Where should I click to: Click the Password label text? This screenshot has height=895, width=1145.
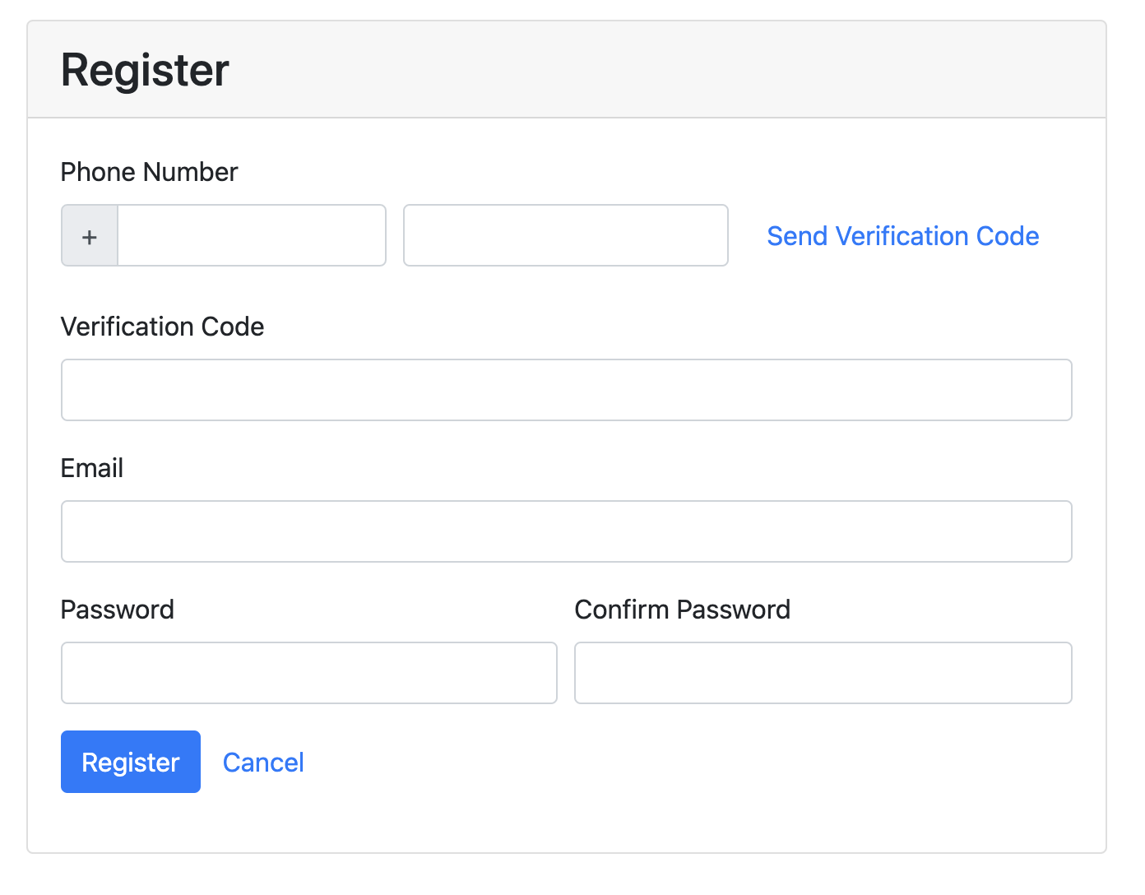click(x=117, y=610)
